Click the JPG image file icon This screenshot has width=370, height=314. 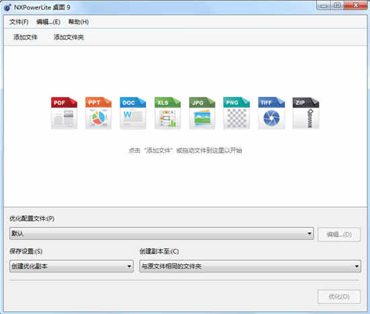click(202, 113)
